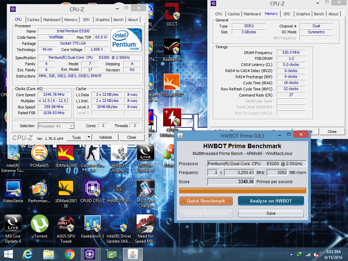Switch to Caches tab in left CPU-Z

click(33, 20)
